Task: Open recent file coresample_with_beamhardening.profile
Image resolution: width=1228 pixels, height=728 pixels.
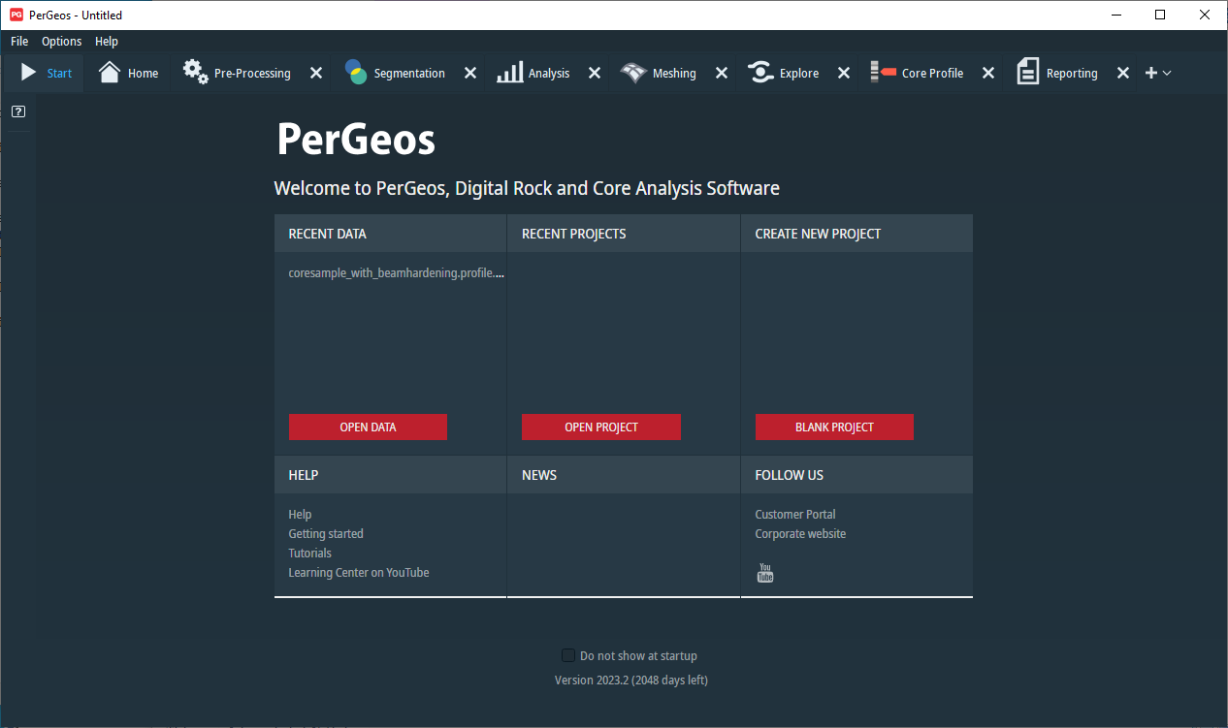Action: coord(397,273)
